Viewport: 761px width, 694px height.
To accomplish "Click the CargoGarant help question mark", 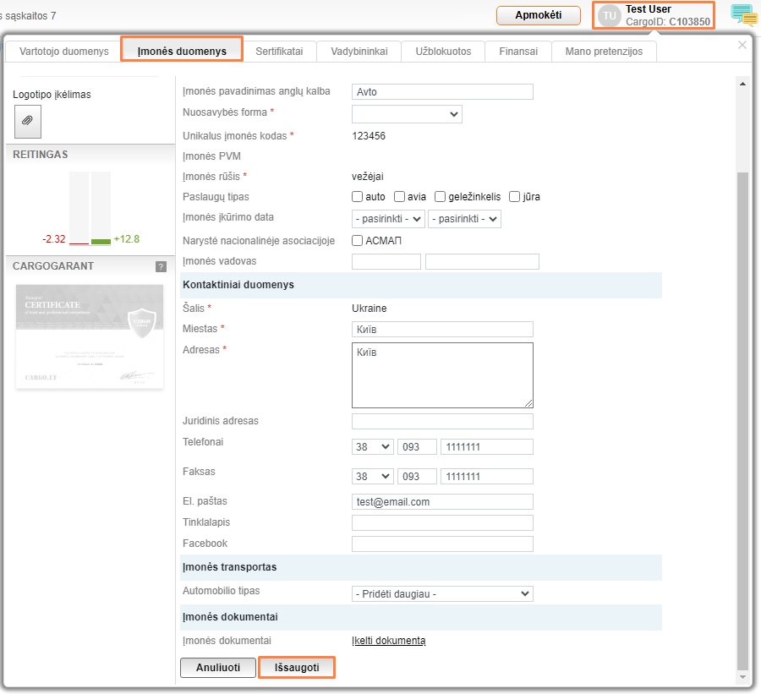I will click(x=161, y=266).
